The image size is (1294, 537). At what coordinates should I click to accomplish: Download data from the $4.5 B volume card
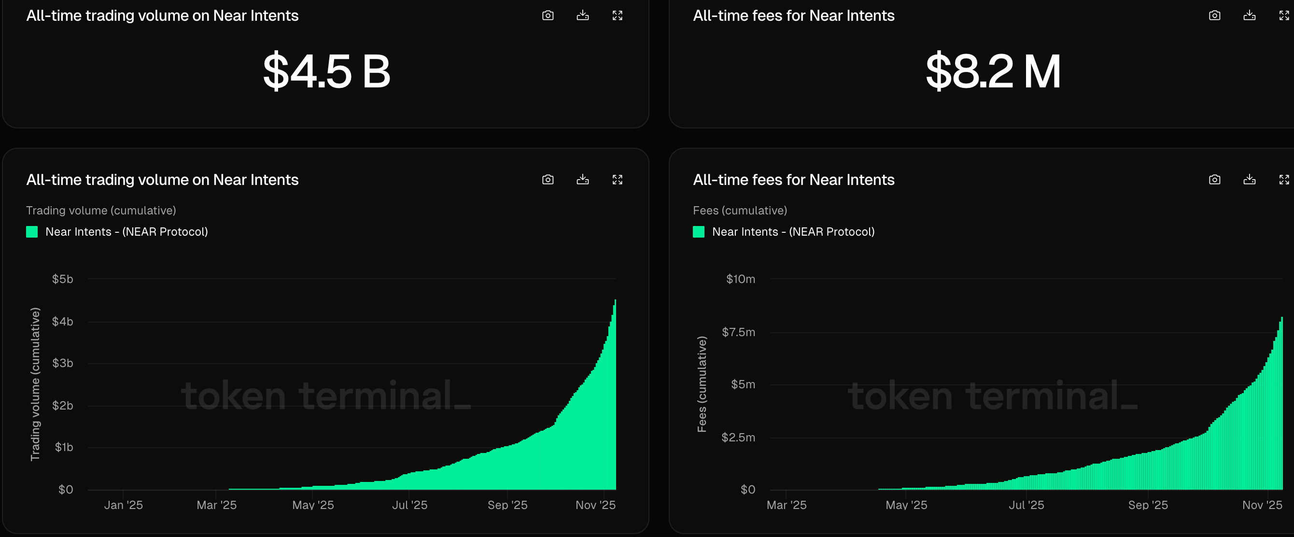pyautogui.click(x=582, y=15)
